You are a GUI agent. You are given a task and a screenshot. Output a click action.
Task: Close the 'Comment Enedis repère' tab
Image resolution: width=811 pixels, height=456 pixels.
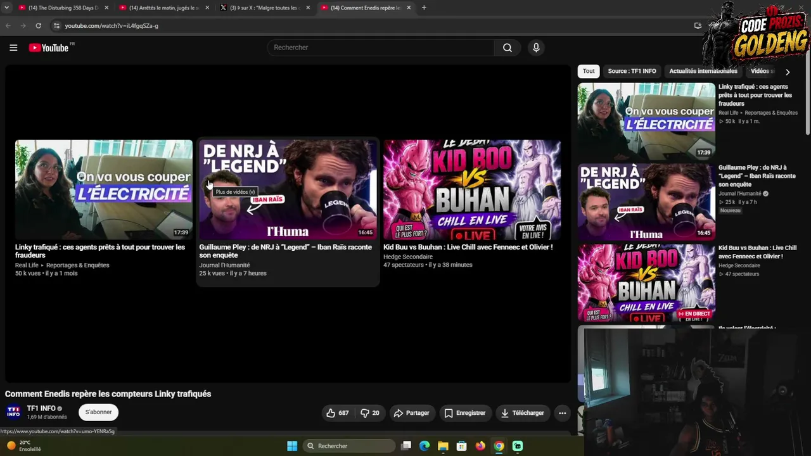click(x=409, y=8)
